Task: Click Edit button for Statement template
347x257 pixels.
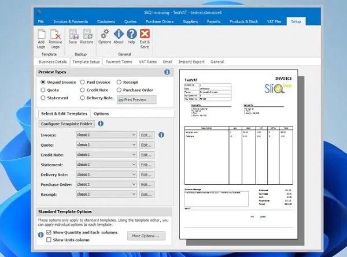Action: pyautogui.click(x=147, y=165)
